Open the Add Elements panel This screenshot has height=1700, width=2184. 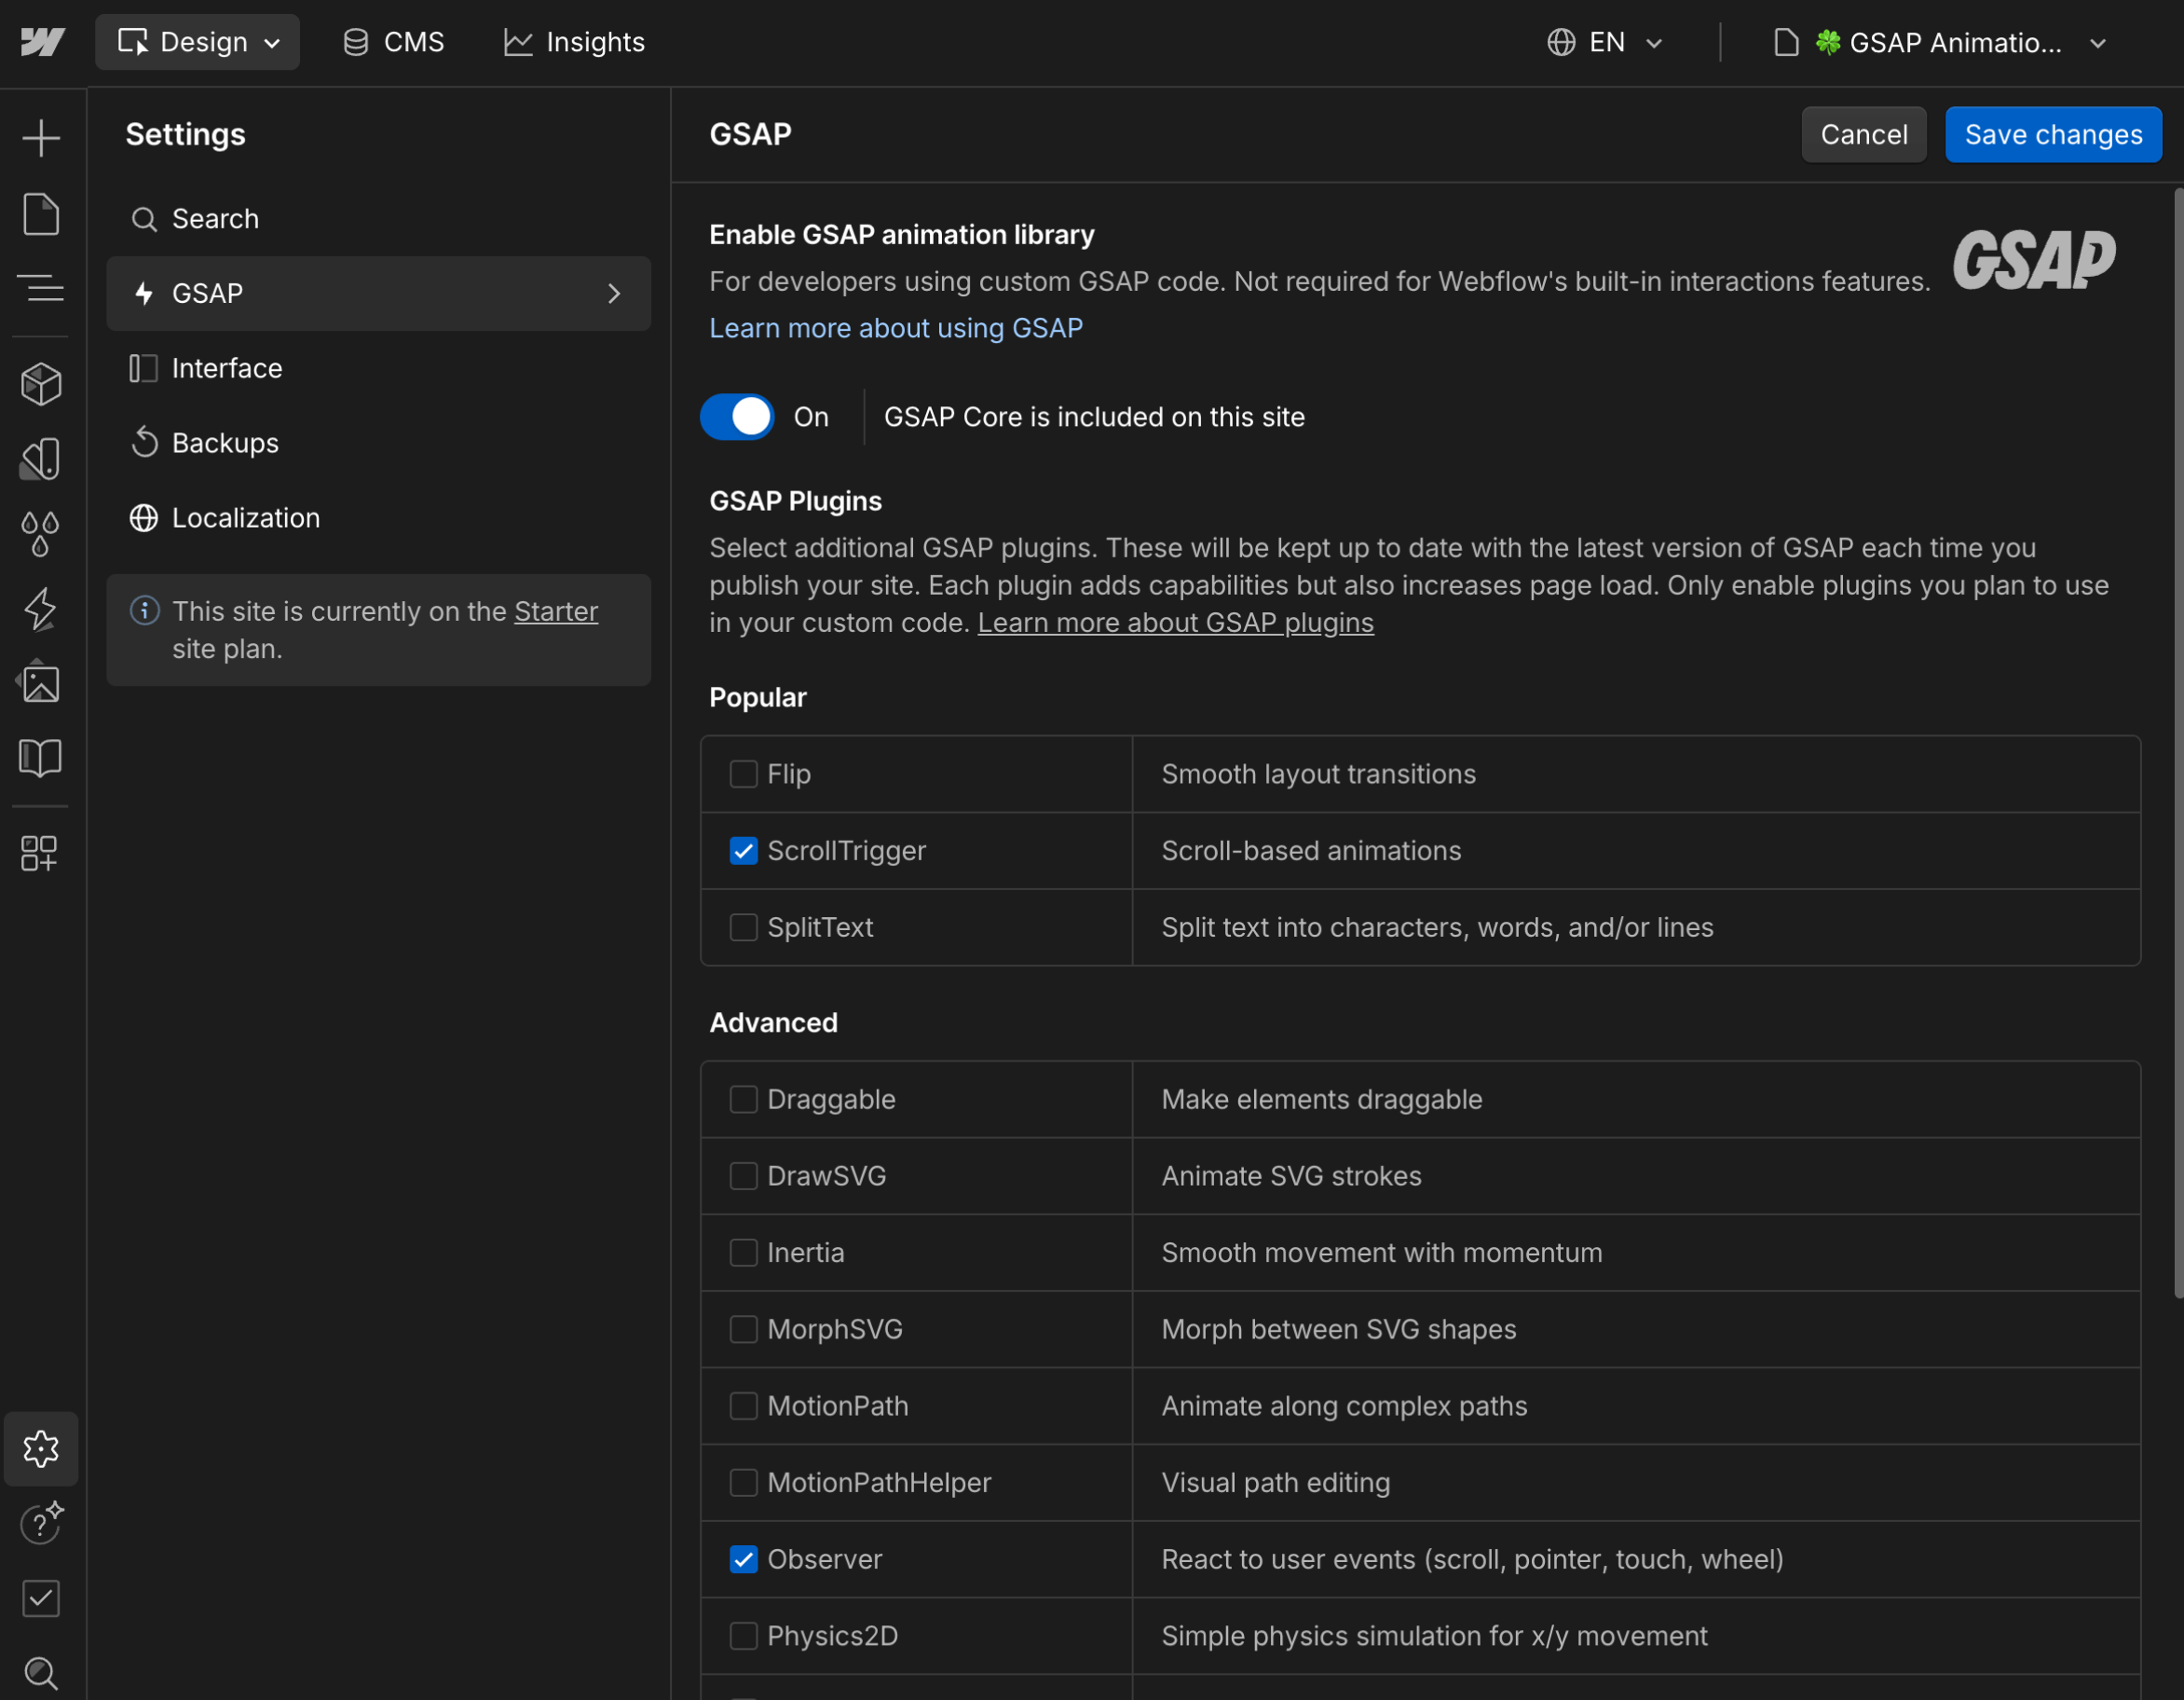41,137
